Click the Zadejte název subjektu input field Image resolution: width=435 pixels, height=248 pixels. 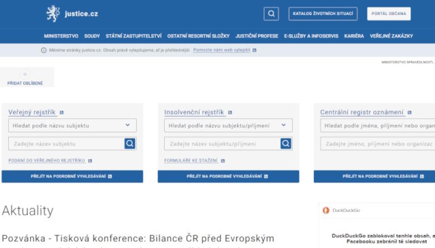pos(66,143)
